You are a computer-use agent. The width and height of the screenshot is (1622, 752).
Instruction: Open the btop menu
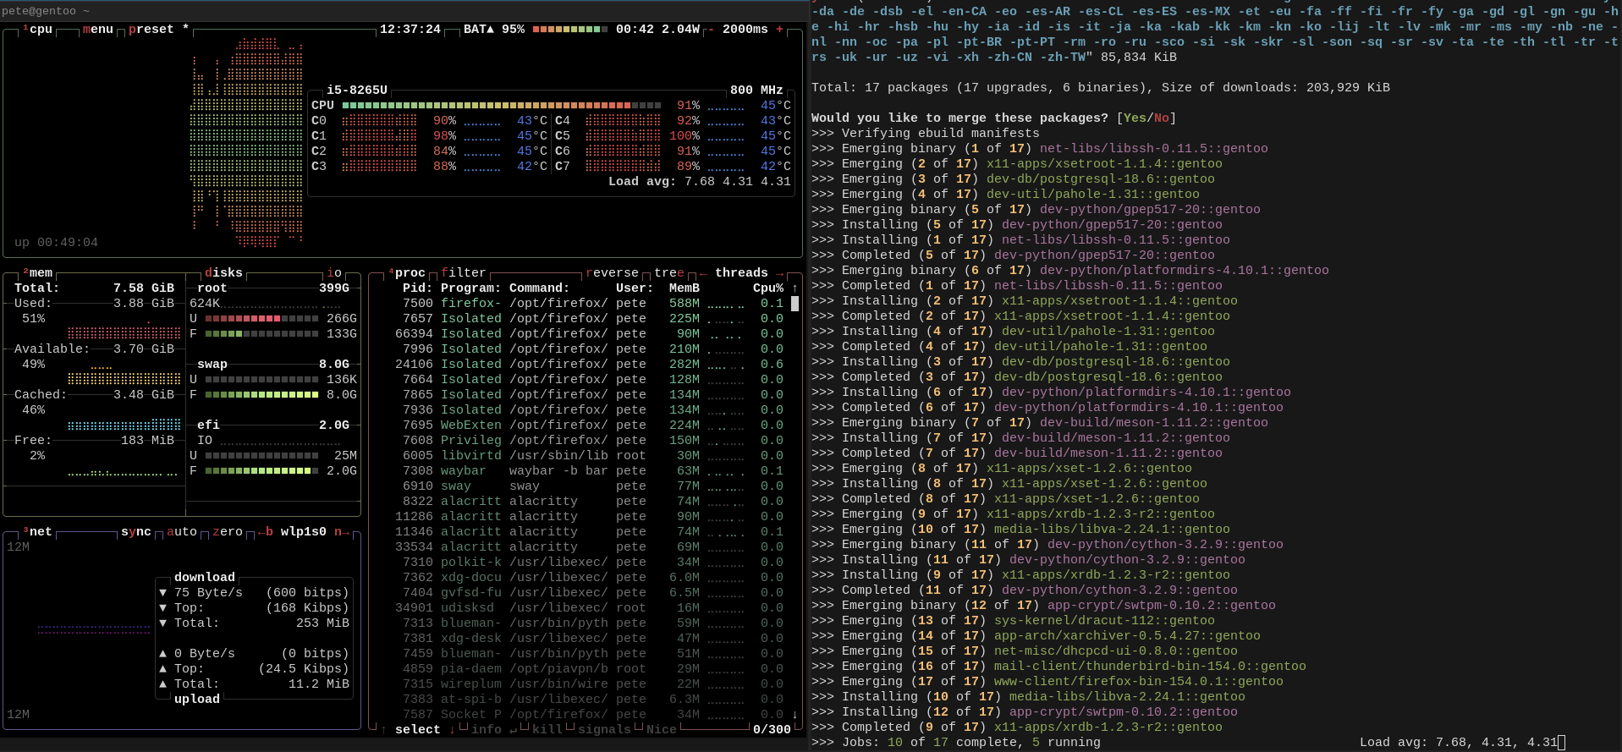[x=98, y=30]
